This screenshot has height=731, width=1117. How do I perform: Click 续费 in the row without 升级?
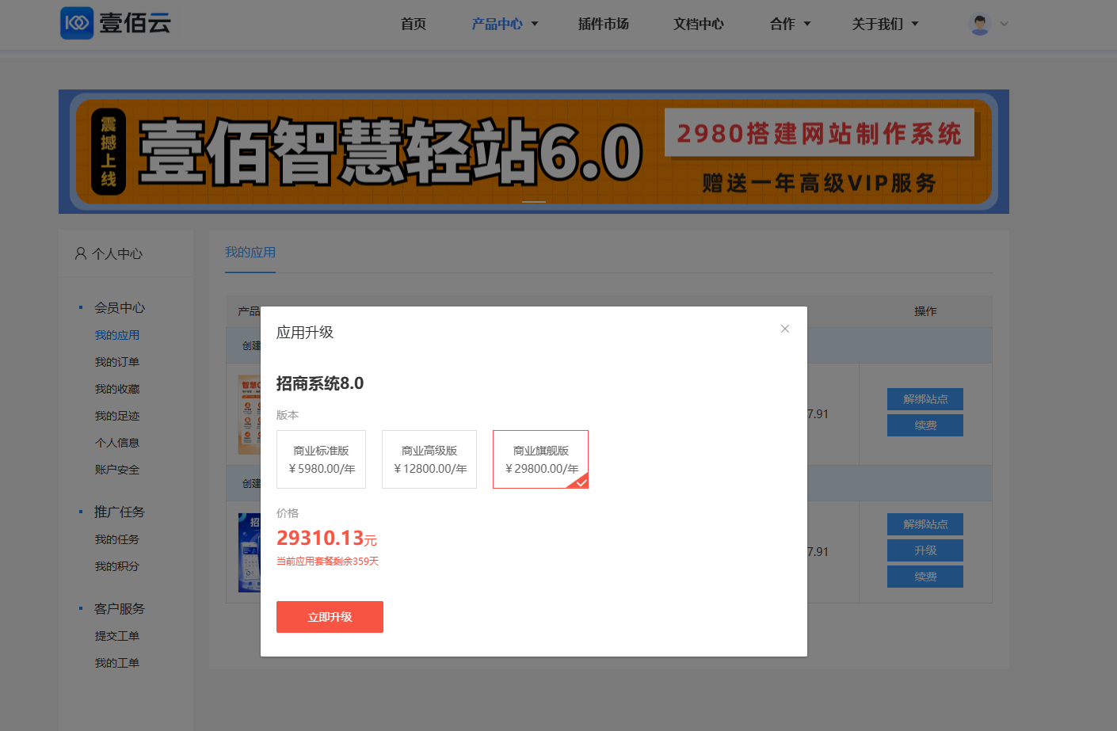pos(925,425)
